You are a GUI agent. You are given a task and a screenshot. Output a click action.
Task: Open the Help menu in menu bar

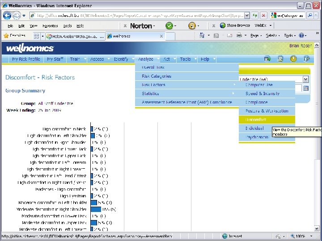[80, 26]
